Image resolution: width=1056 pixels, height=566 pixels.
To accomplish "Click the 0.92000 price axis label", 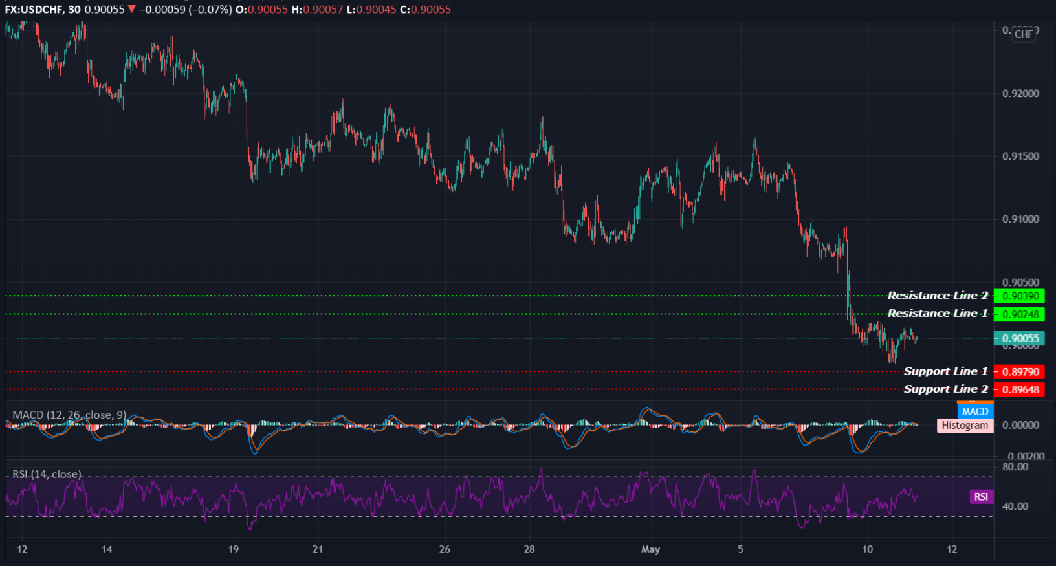I will point(1020,94).
